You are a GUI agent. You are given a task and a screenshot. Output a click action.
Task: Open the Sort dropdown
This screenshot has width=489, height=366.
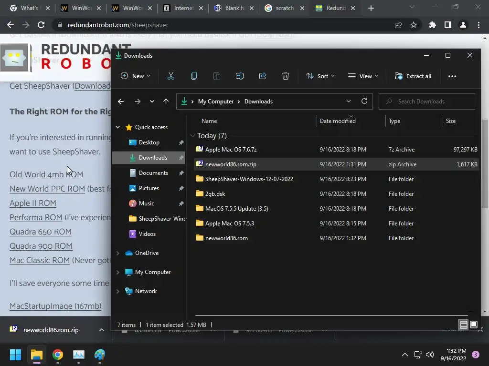click(320, 76)
